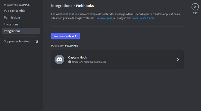Image resolution: width=201 pixels, height=111 pixels.
Task: Click the Captain Hook webhook name
Action: (x=77, y=57)
